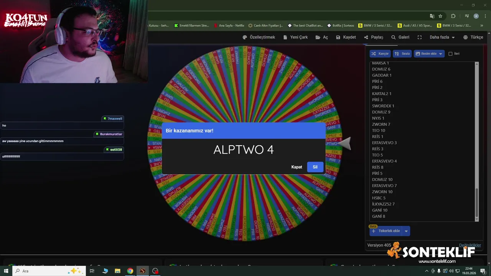Click the Burakmuratlar chat username
The height and width of the screenshot is (276, 491).
[x=111, y=134]
